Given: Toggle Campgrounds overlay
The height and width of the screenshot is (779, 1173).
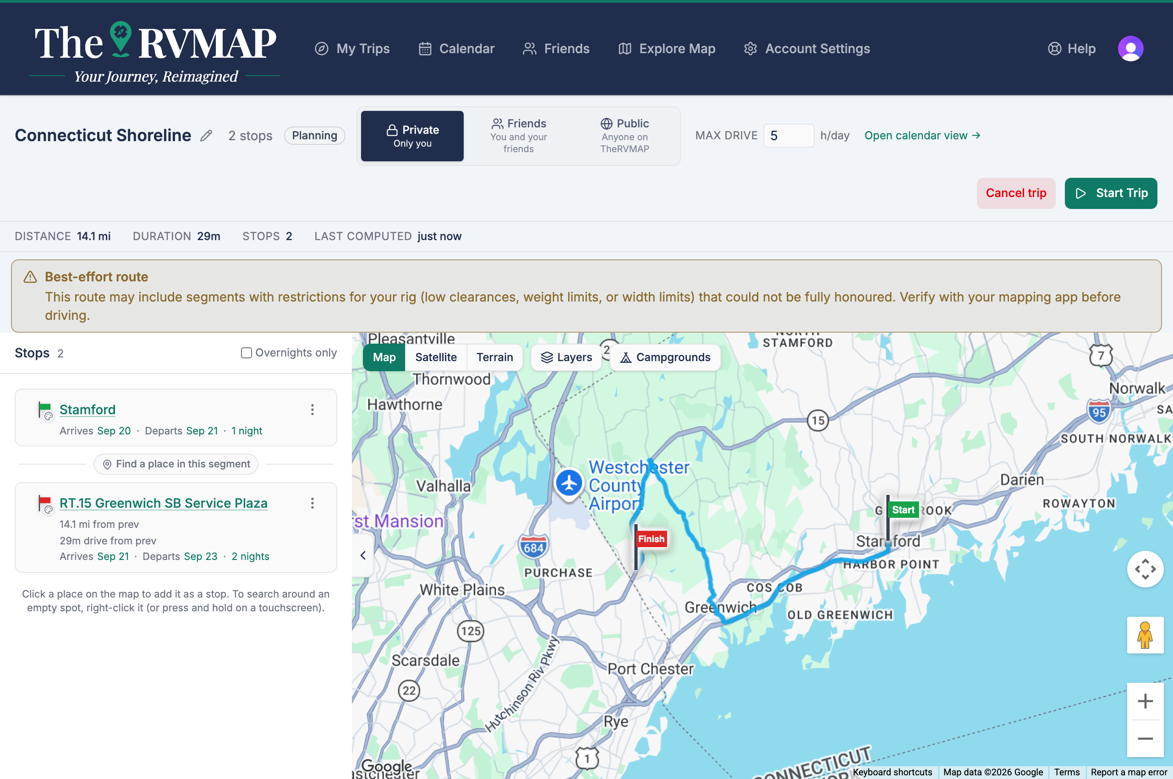Looking at the screenshot, I should (665, 357).
